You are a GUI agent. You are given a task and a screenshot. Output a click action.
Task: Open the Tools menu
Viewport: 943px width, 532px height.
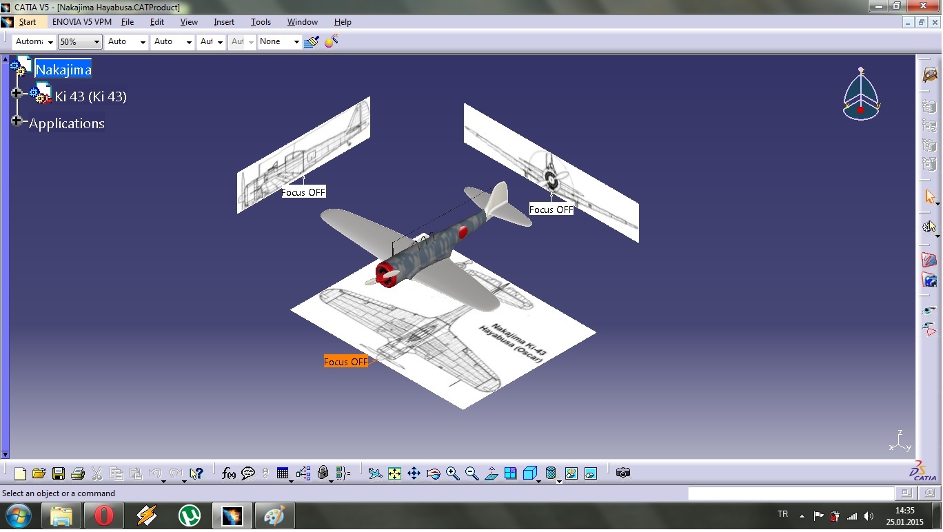(261, 22)
